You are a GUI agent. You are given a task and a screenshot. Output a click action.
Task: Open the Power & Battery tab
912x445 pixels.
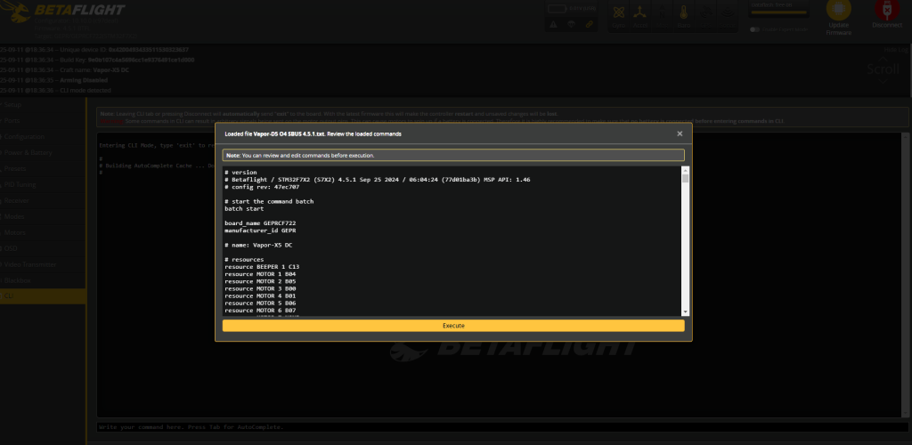(x=43, y=153)
